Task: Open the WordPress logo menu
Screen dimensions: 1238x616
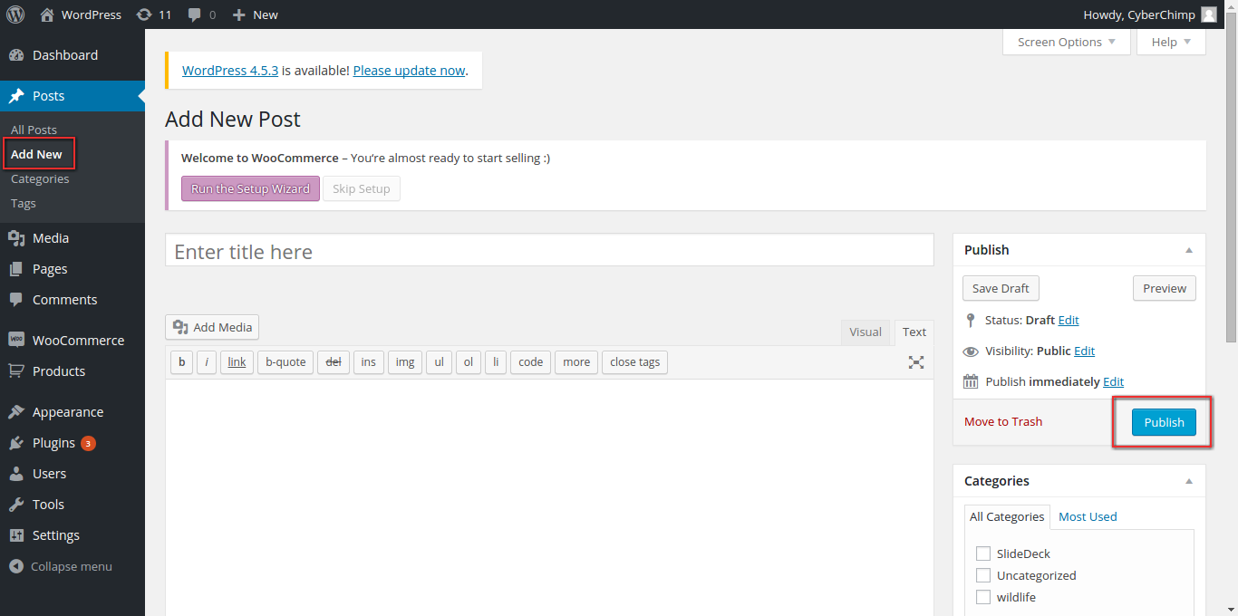Action: tap(15, 14)
